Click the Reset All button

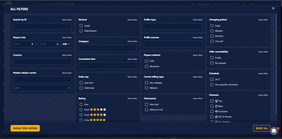pyautogui.click(x=262, y=128)
